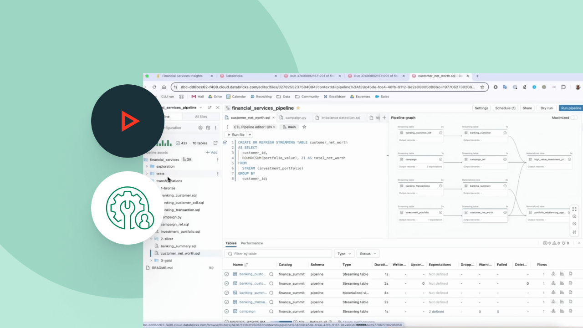The height and width of the screenshot is (328, 583).
Task: Click preview icon beside campaign table name
Action: click(271, 312)
